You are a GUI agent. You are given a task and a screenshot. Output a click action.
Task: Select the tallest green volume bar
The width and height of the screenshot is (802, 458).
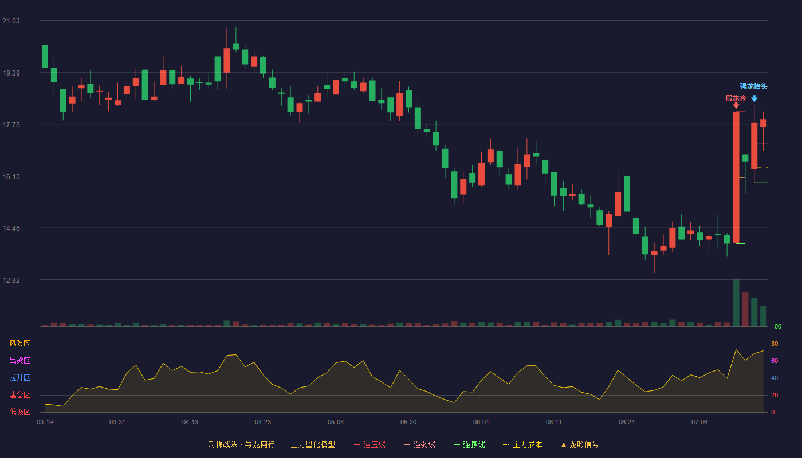coord(736,303)
